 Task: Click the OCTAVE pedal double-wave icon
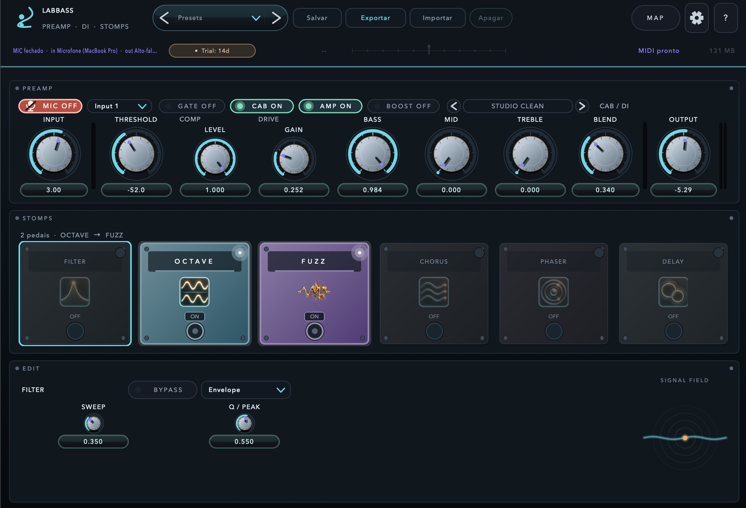pyautogui.click(x=194, y=292)
